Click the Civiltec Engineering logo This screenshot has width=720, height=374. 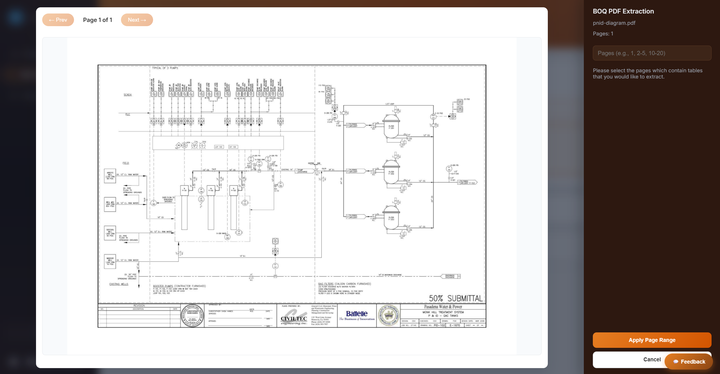(294, 318)
